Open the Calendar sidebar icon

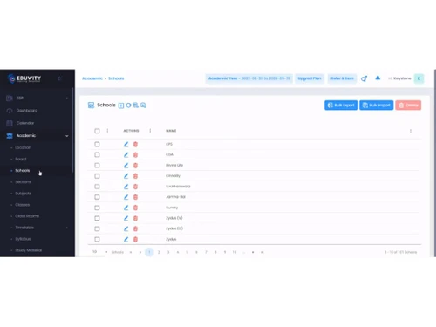(x=10, y=123)
